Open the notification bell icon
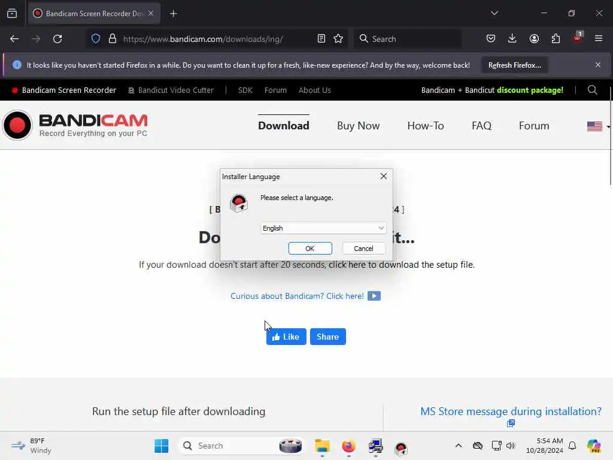613x460 pixels. click(x=572, y=446)
